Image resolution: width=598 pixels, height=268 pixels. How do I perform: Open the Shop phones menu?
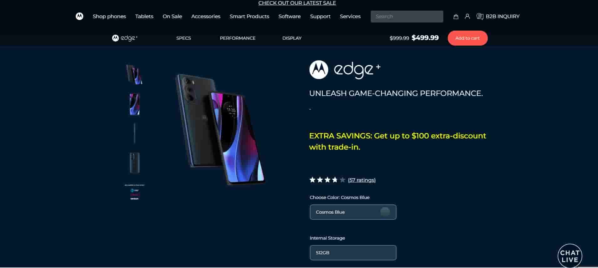click(x=109, y=16)
